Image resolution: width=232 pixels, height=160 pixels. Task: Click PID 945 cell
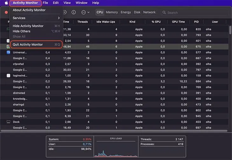pyautogui.click(x=198, y=116)
